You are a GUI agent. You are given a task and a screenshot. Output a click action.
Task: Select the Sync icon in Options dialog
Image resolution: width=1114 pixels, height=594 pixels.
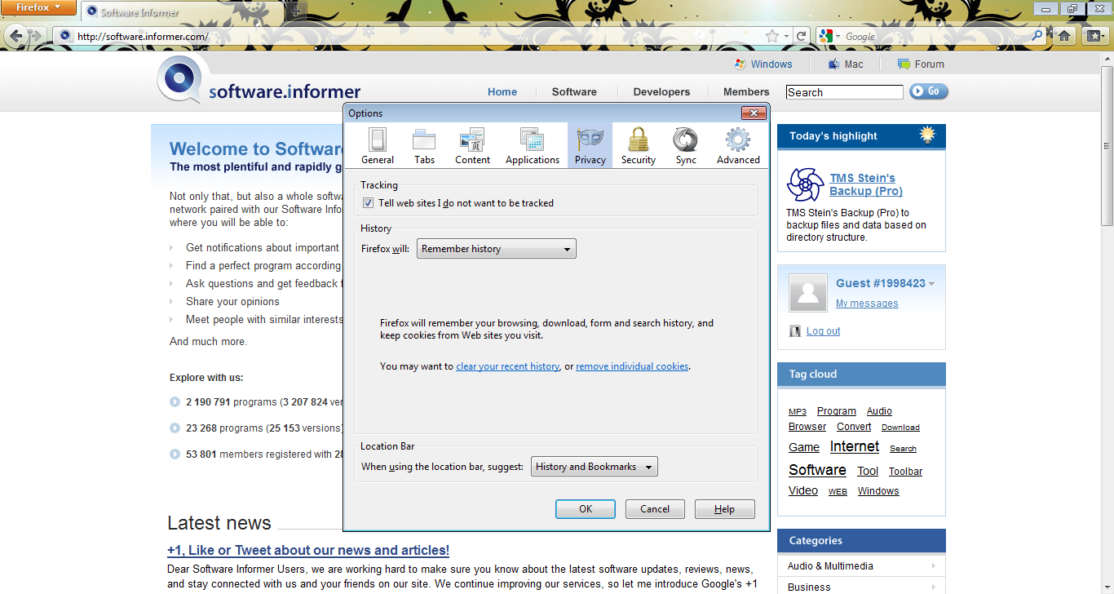685,145
